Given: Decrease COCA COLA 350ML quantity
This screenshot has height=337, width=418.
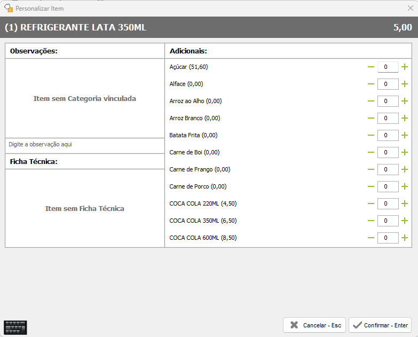Looking at the screenshot, I should click(x=371, y=221).
